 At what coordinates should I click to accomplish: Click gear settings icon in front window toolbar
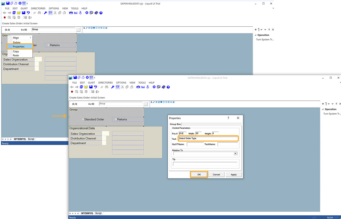tap(154, 87)
